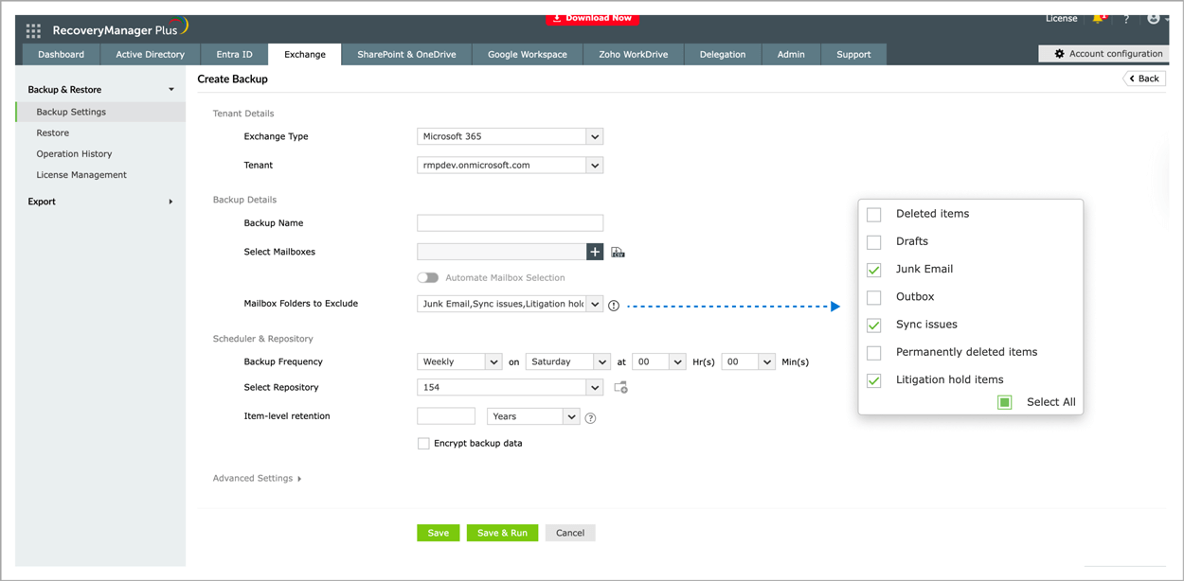Switch to the Active Directory tab
The image size is (1184, 581).
pyautogui.click(x=150, y=55)
